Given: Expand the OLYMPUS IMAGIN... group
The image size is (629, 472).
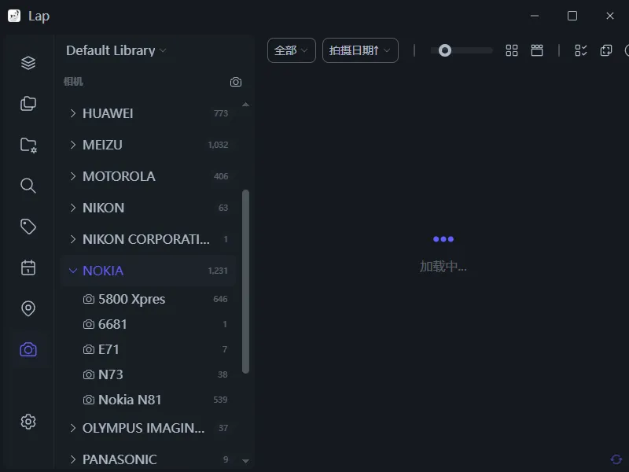Looking at the screenshot, I should 72,428.
